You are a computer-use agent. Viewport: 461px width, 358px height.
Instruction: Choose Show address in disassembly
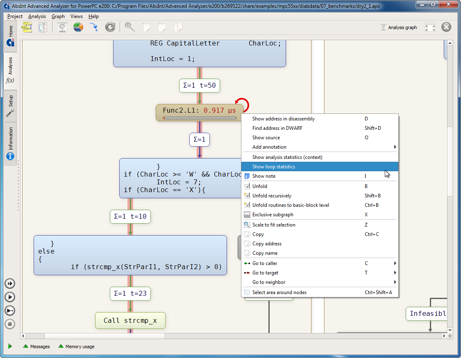(x=320, y=119)
